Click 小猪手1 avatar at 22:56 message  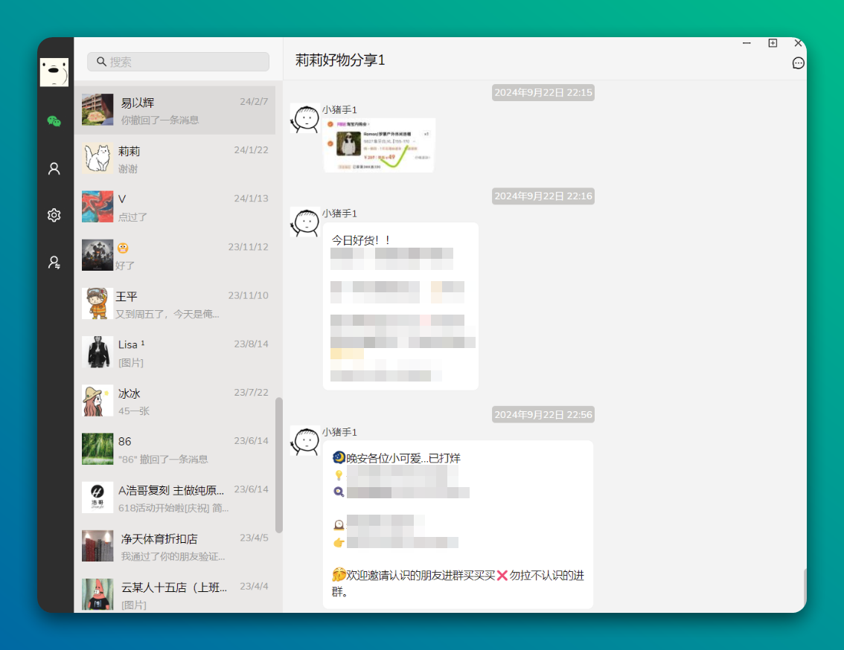coord(305,441)
